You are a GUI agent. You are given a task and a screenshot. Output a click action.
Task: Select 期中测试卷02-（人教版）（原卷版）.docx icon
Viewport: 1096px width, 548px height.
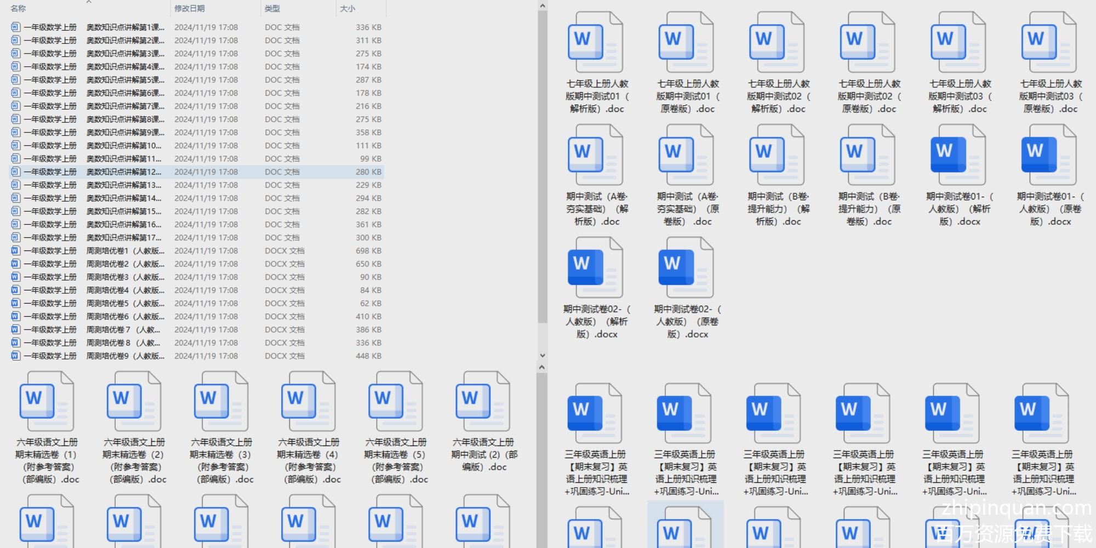click(686, 269)
